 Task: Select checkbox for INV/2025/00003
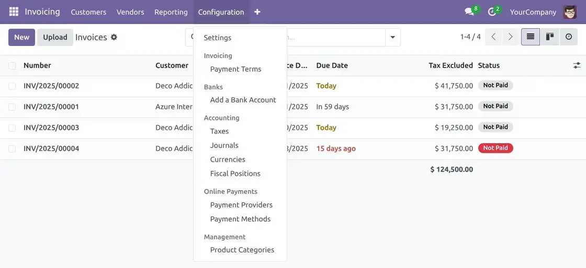(13, 128)
